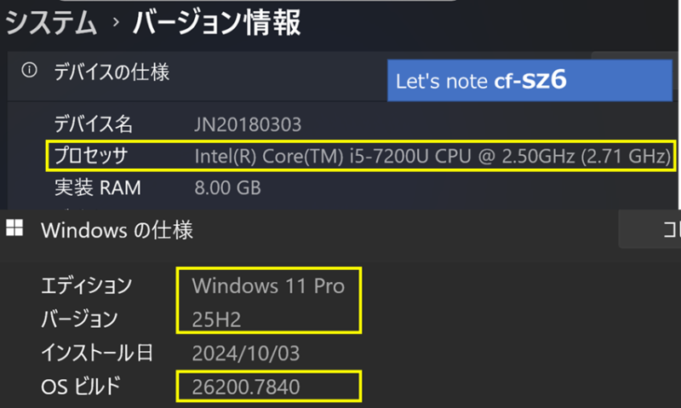Click the バージョン情報 page title
The image size is (681, 408).
point(216,23)
